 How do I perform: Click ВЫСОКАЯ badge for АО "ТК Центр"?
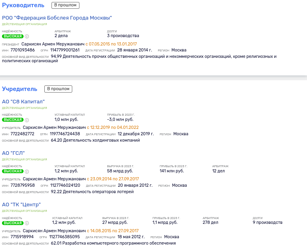tap(13, 223)
